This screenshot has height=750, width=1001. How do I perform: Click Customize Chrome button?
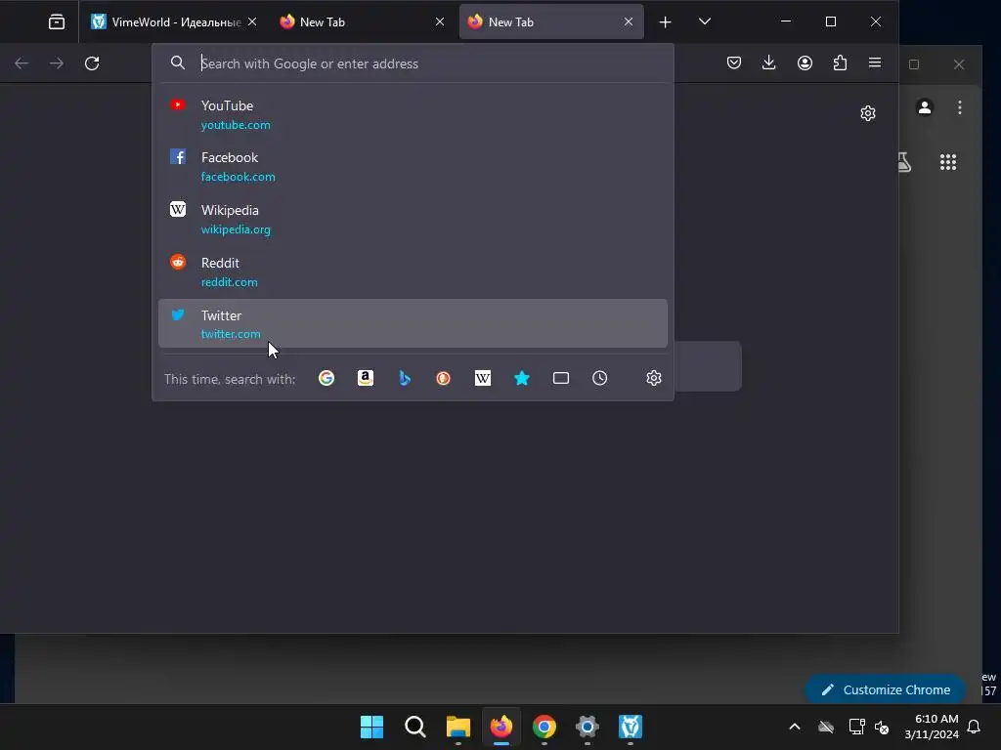click(886, 689)
